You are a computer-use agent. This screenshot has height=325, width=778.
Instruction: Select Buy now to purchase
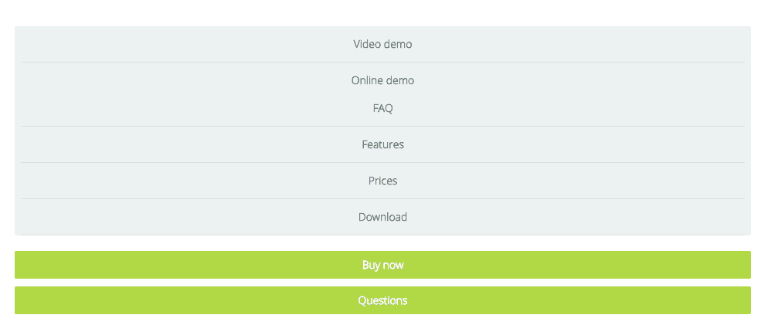tap(382, 265)
